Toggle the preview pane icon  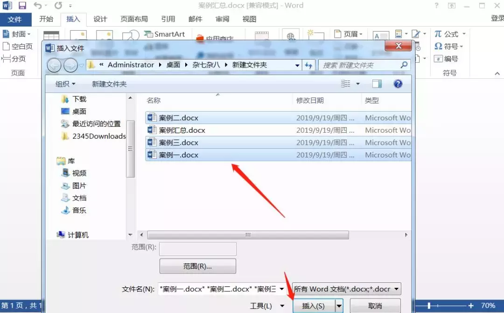coord(377,84)
